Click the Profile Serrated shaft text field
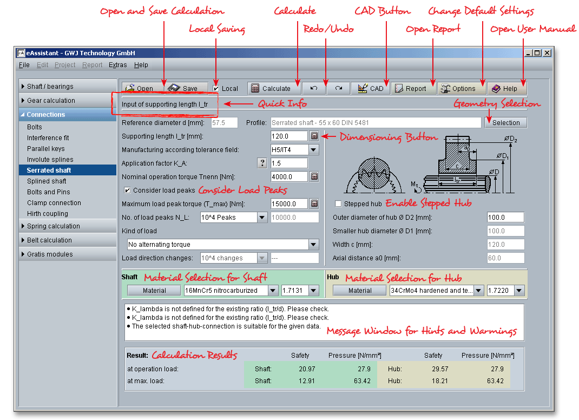Viewport: 579px width, 420px height. pos(376,123)
